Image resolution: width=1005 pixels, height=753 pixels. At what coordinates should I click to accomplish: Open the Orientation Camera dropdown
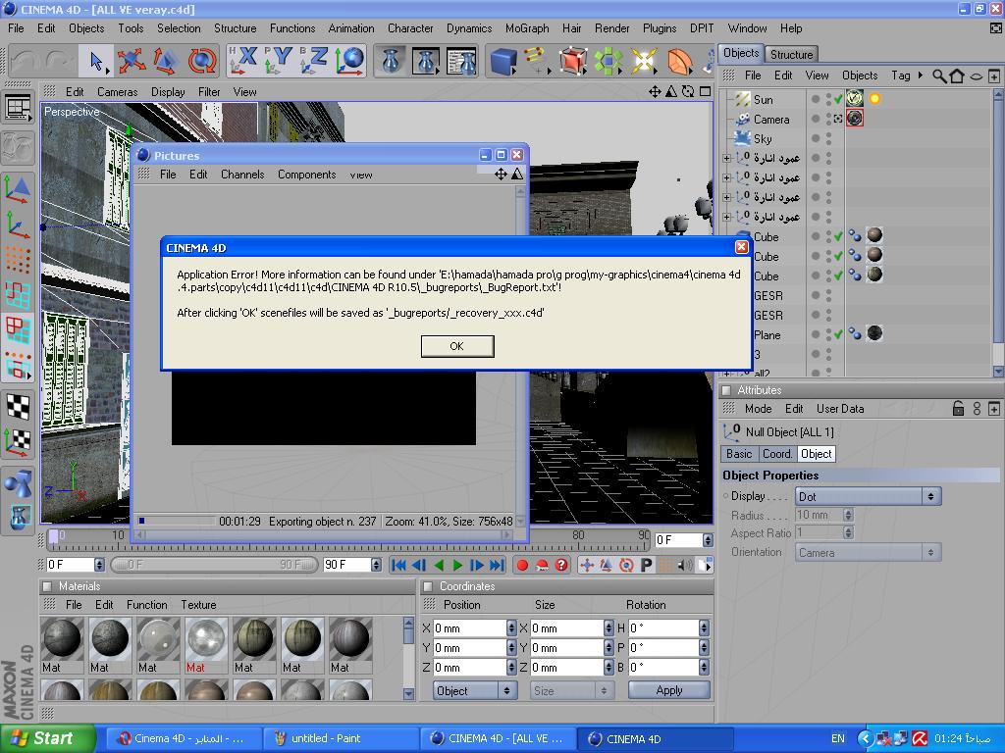(868, 553)
